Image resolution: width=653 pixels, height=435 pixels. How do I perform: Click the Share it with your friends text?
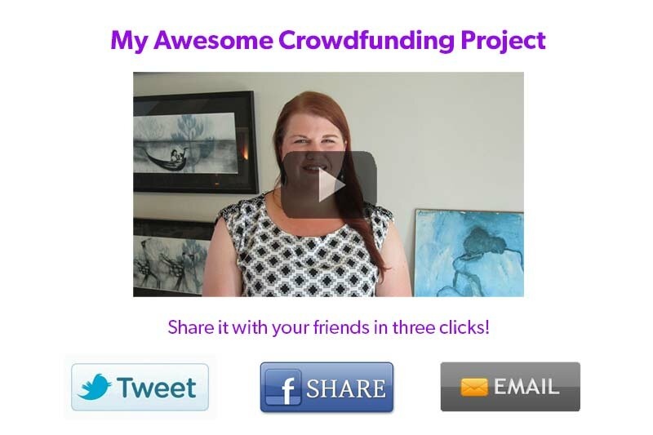pos(329,327)
